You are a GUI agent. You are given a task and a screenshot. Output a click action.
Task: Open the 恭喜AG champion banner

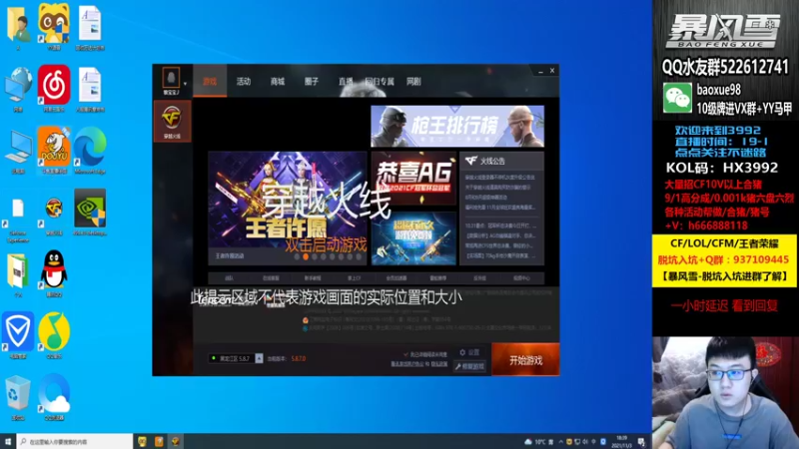pos(413,178)
